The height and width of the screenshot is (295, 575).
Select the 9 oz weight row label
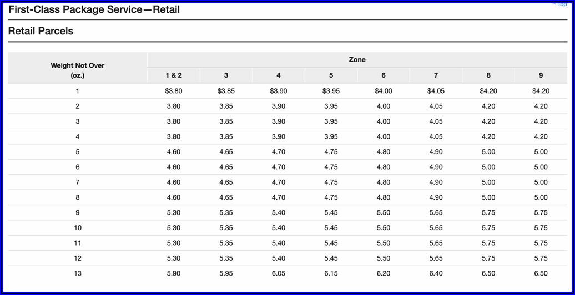tap(77, 212)
